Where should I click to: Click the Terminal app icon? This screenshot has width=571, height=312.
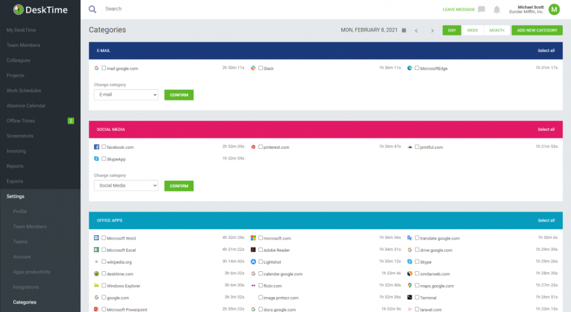[410, 298]
